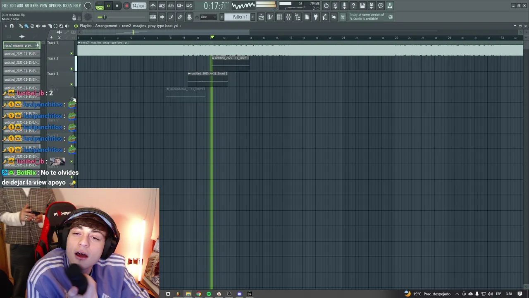This screenshot has height=298, width=529.
Task: Open the speech bubble project info icon
Action: click(381, 6)
